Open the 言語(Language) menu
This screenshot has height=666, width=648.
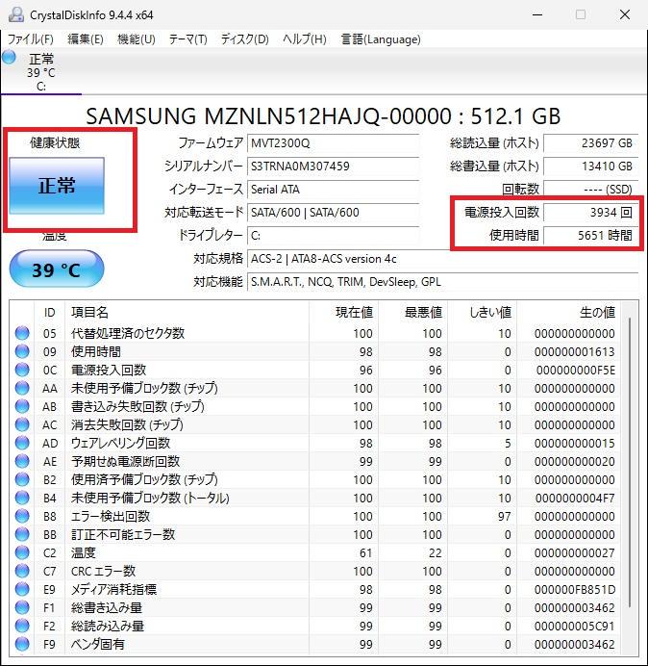pos(381,39)
